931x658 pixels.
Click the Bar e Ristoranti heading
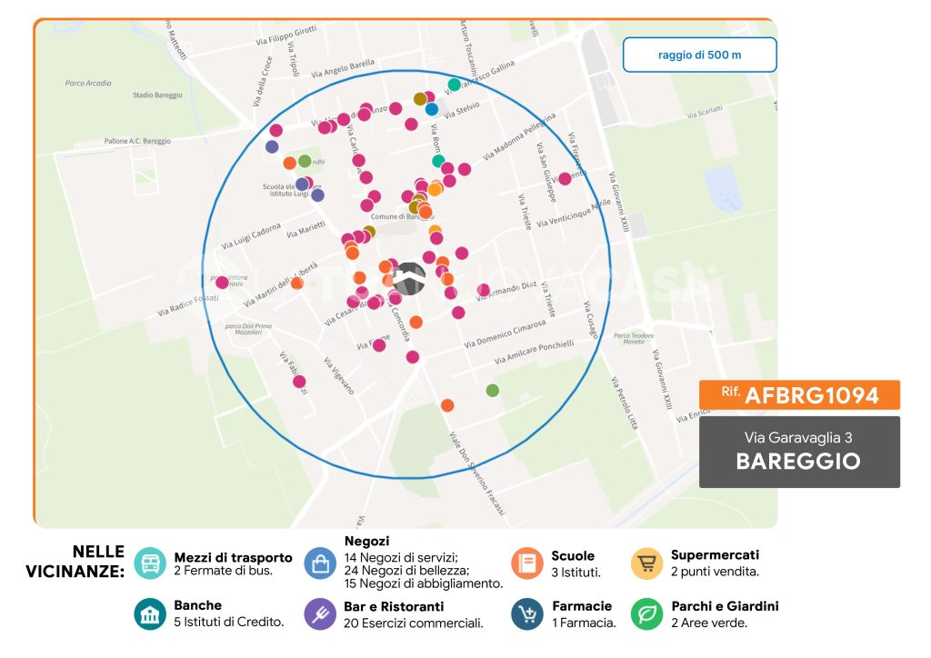click(394, 606)
